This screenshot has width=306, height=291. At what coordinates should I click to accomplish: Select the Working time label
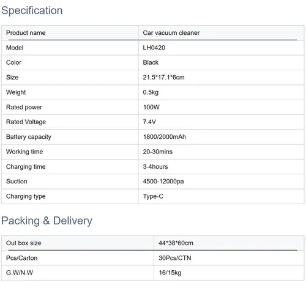point(24,152)
